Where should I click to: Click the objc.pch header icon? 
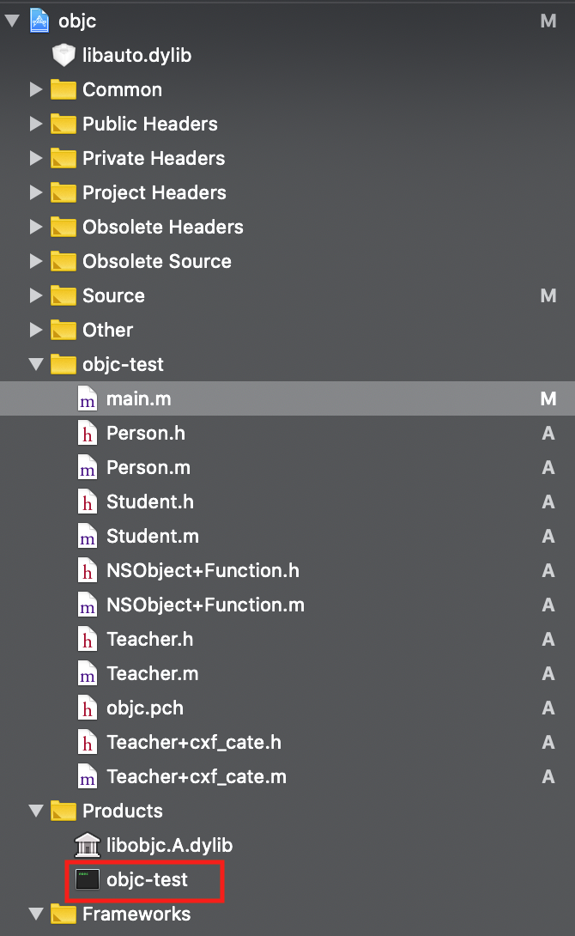tap(87, 708)
